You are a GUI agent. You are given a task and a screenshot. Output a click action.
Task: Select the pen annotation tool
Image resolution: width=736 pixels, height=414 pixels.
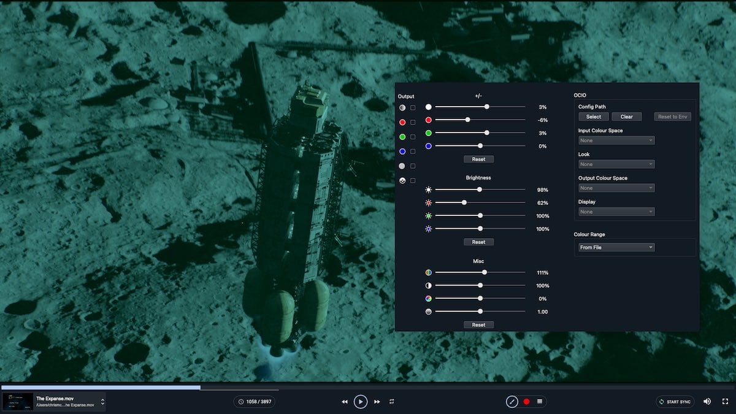point(512,402)
